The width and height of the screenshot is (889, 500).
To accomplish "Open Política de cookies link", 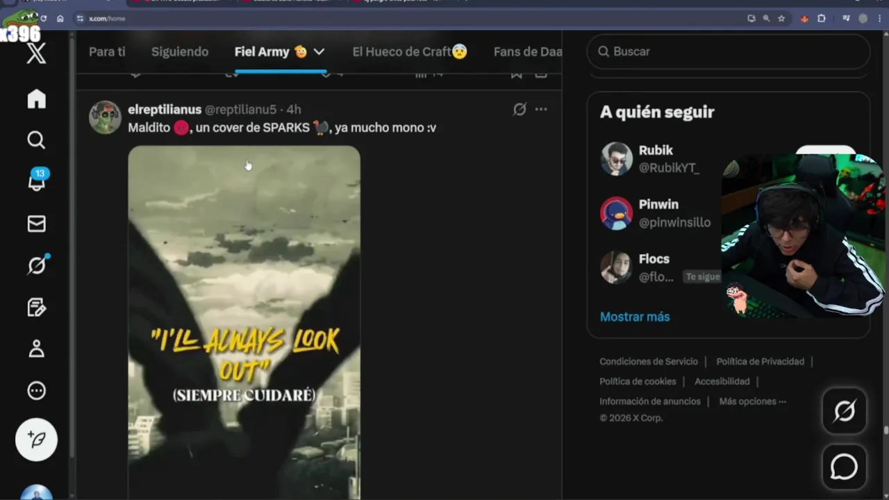I will coord(638,381).
